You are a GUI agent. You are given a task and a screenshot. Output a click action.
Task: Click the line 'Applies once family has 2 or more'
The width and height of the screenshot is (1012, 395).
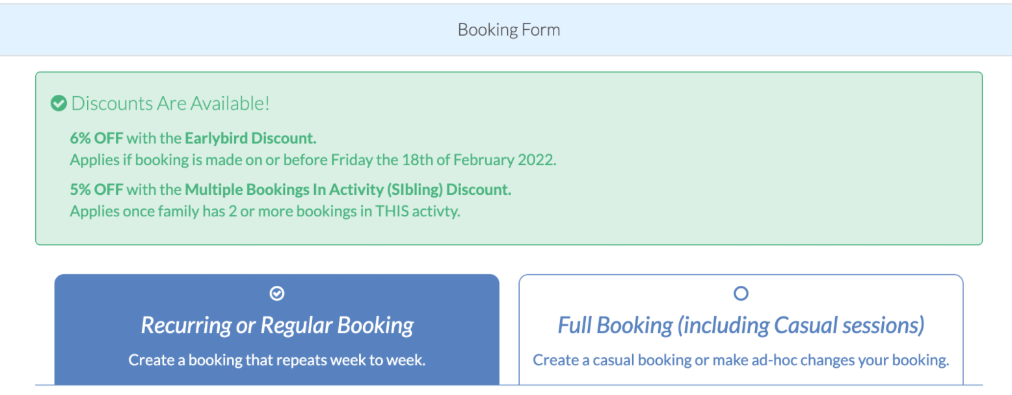pos(265,212)
